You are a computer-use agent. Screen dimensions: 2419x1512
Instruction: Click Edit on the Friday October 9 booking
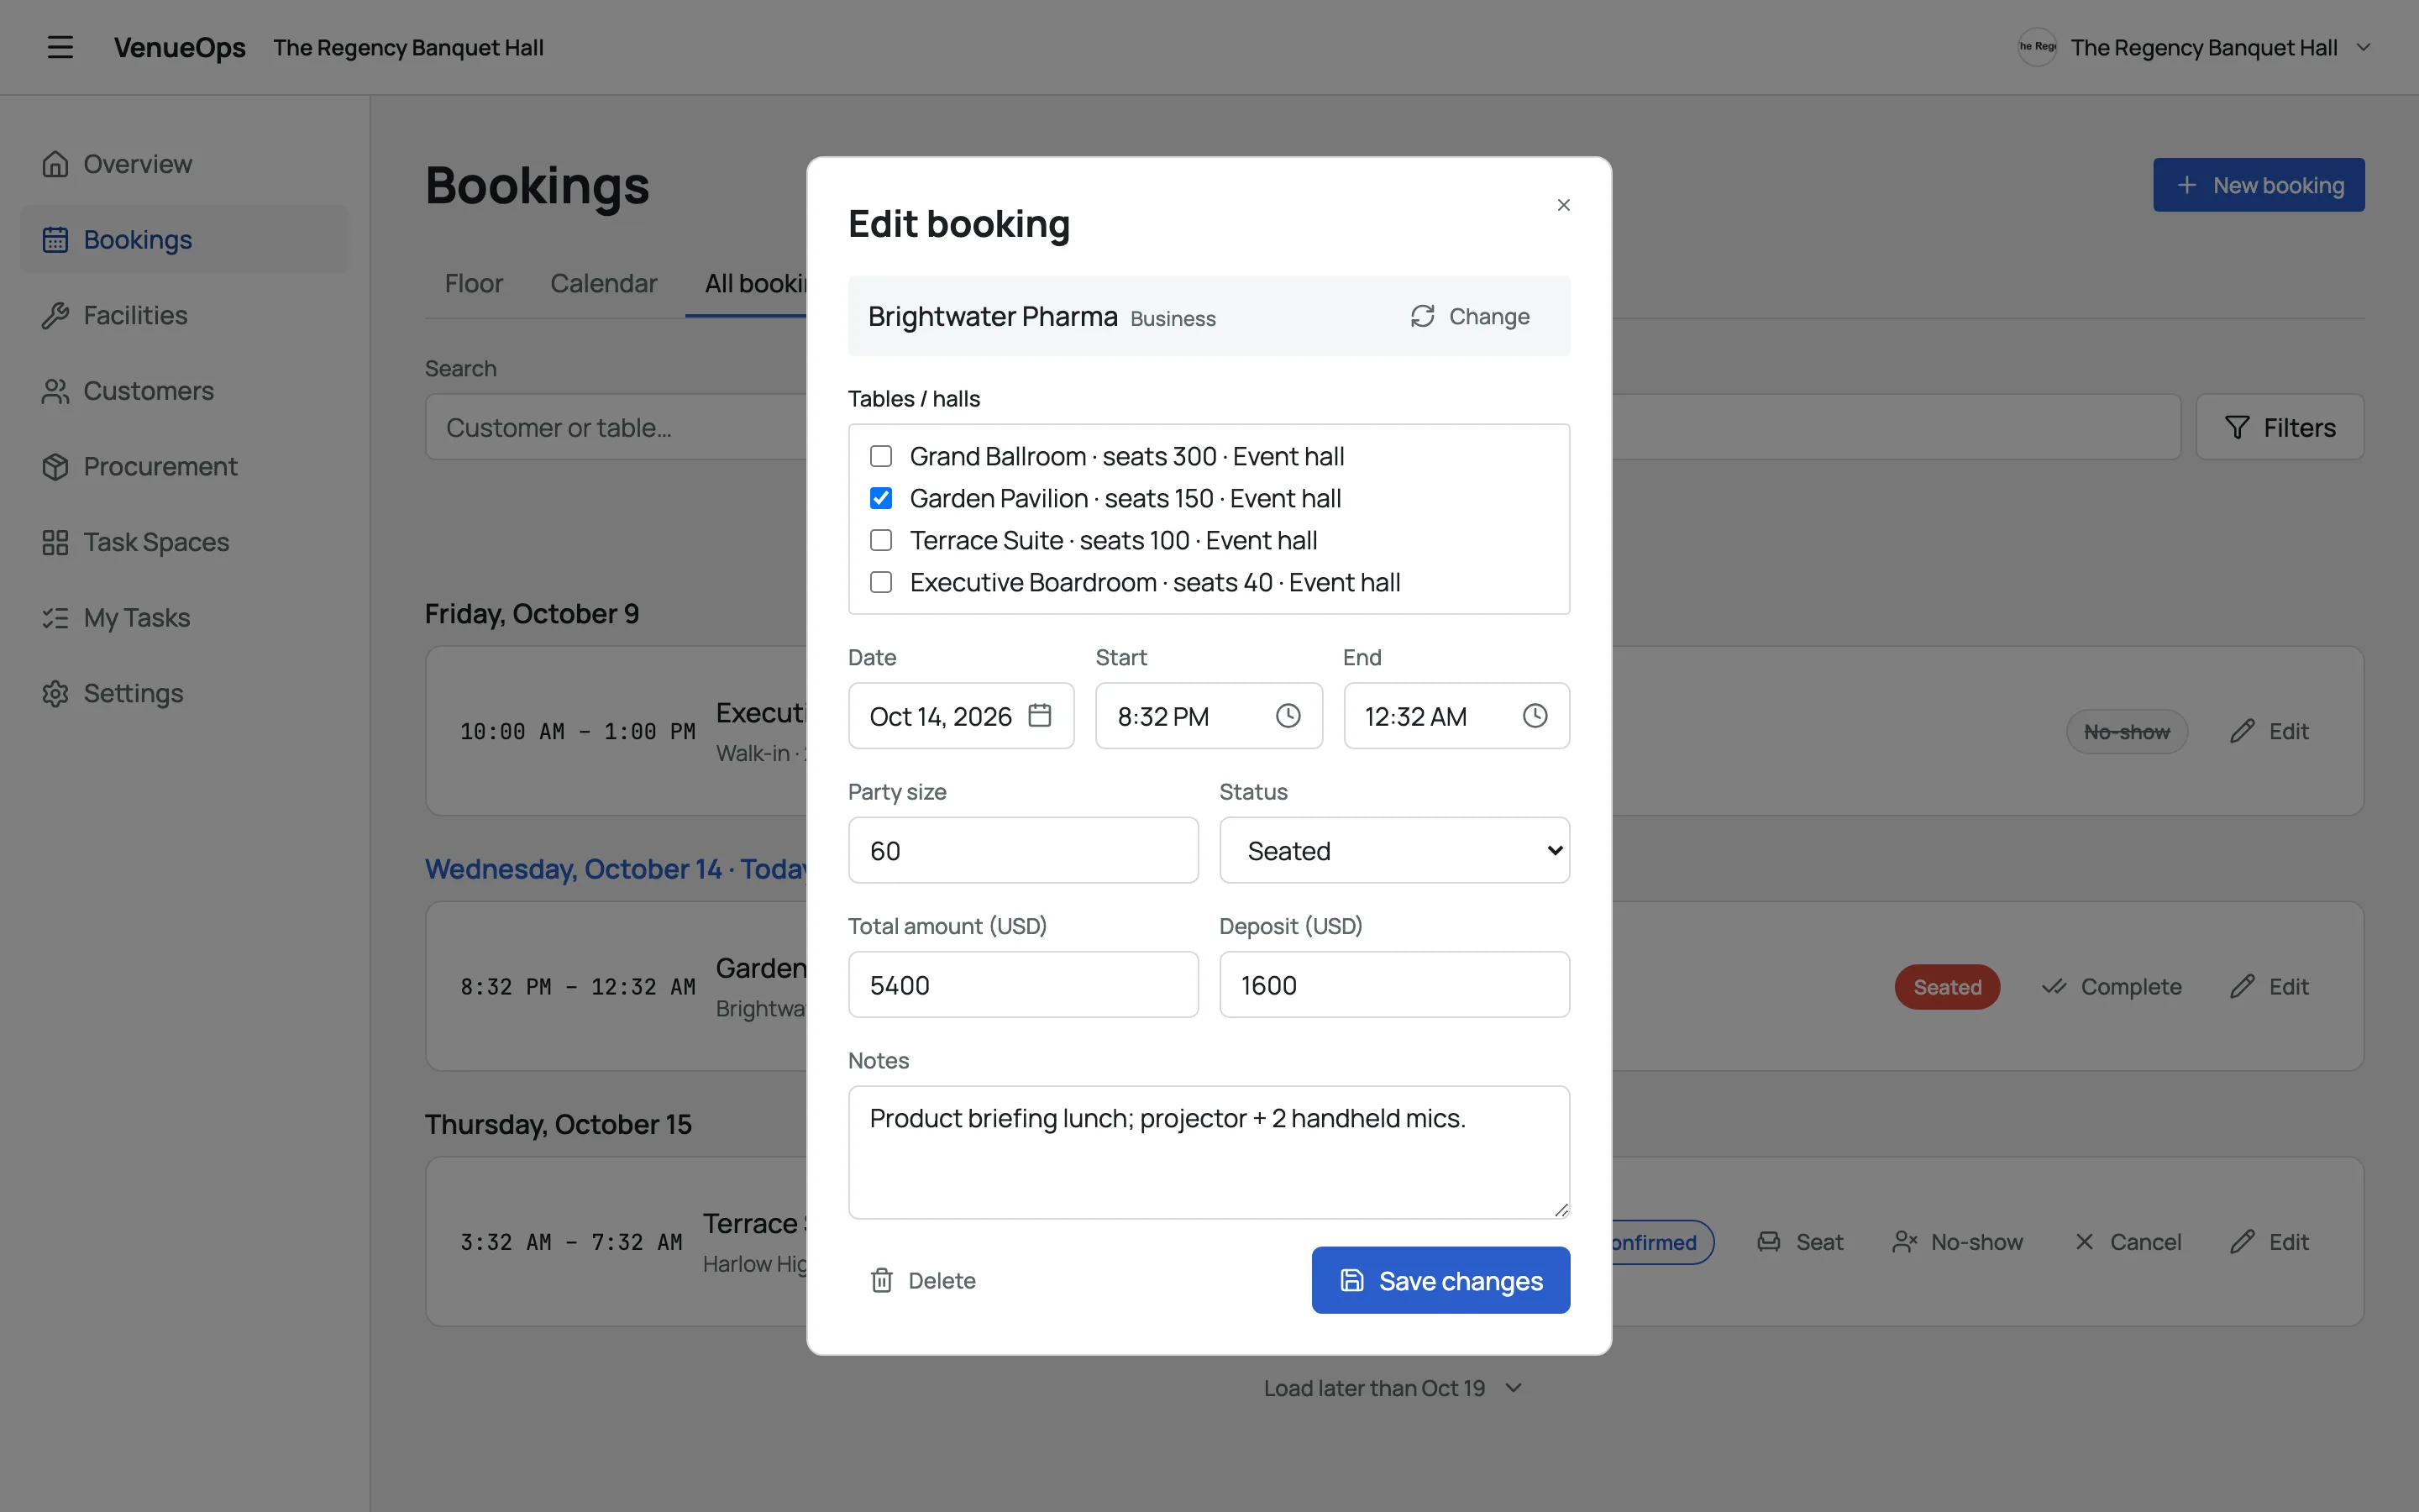coord(2269,731)
